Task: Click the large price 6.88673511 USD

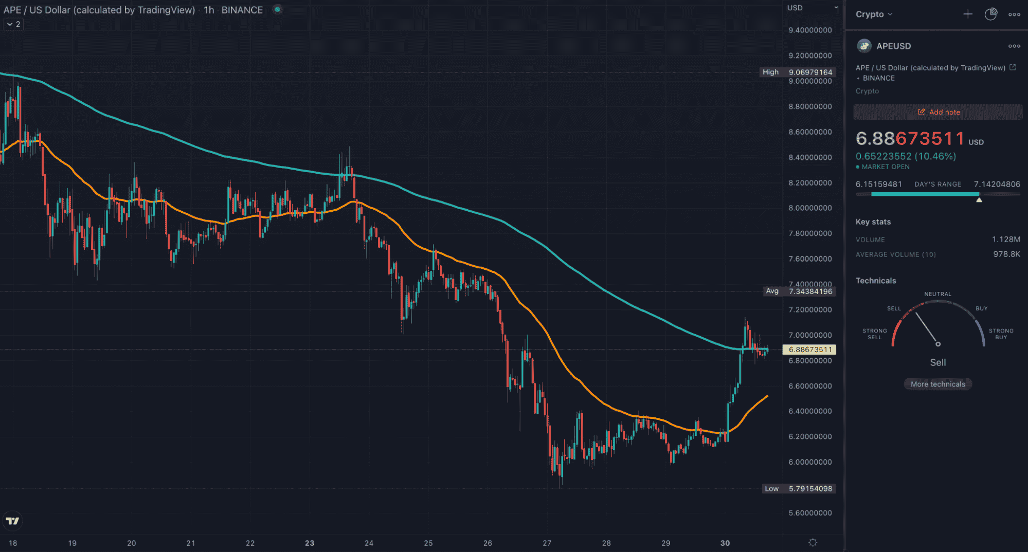Action: 919,138
